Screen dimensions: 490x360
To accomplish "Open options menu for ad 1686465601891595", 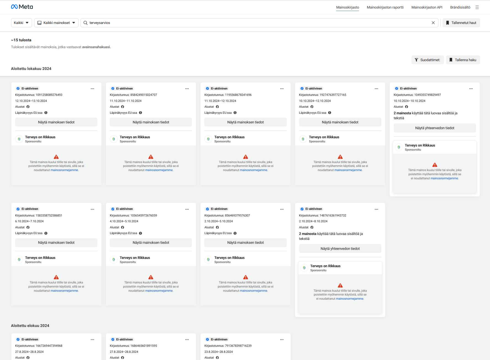I will coord(187,340).
